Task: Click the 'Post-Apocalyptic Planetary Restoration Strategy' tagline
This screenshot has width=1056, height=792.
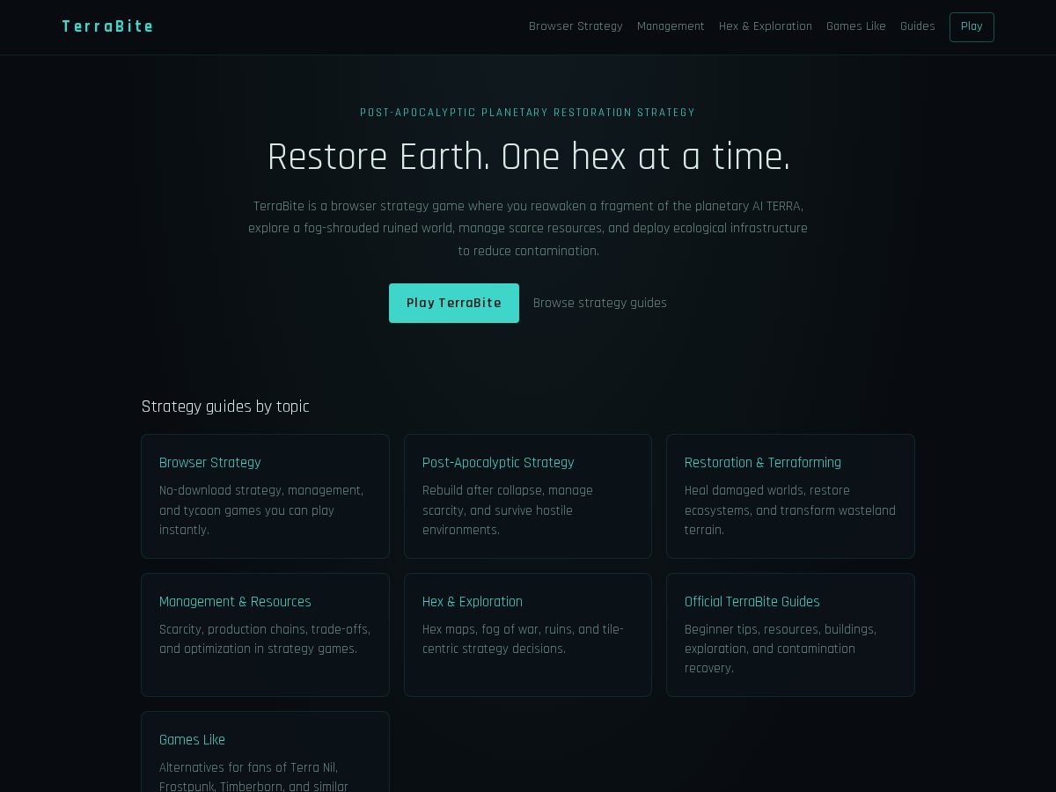Action: tap(528, 113)
